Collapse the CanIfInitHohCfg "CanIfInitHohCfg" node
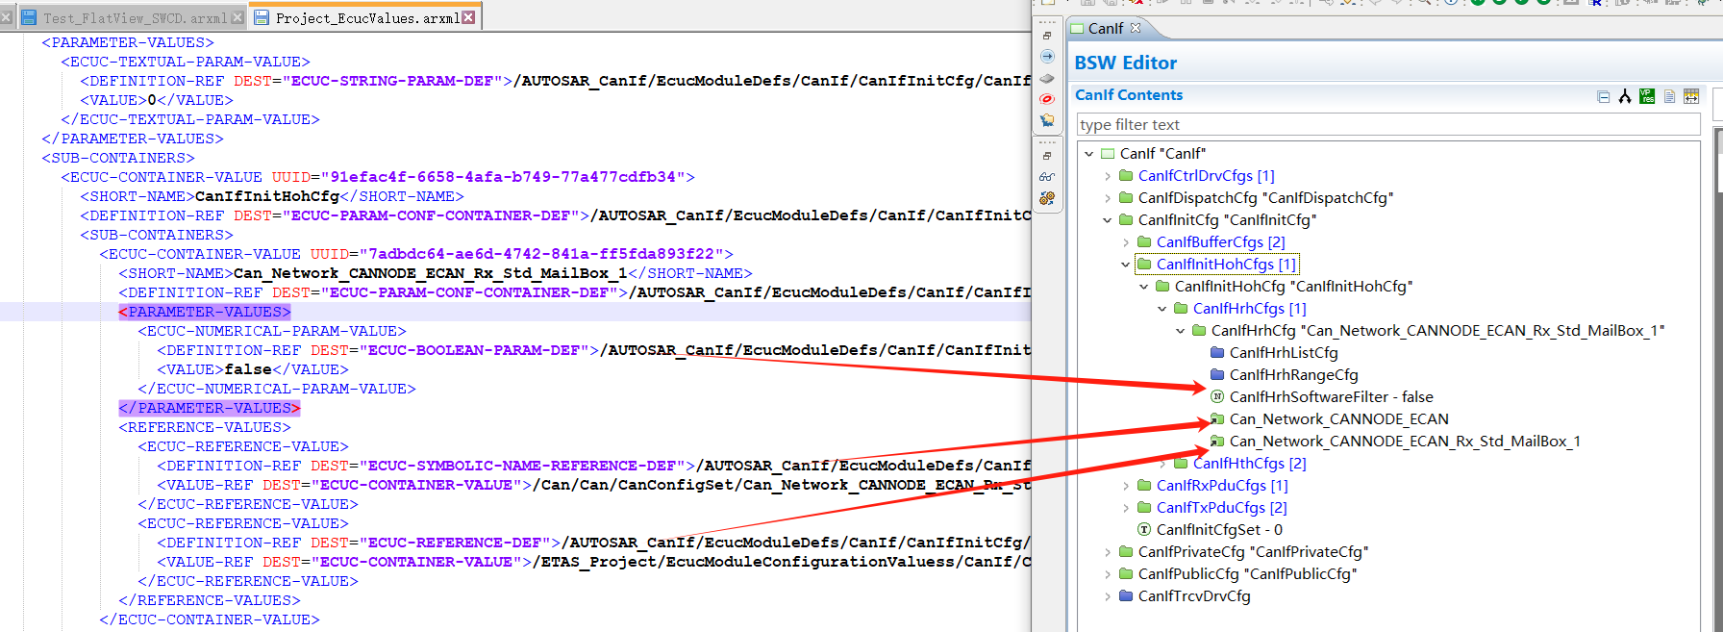 (x=1144, y=286)
